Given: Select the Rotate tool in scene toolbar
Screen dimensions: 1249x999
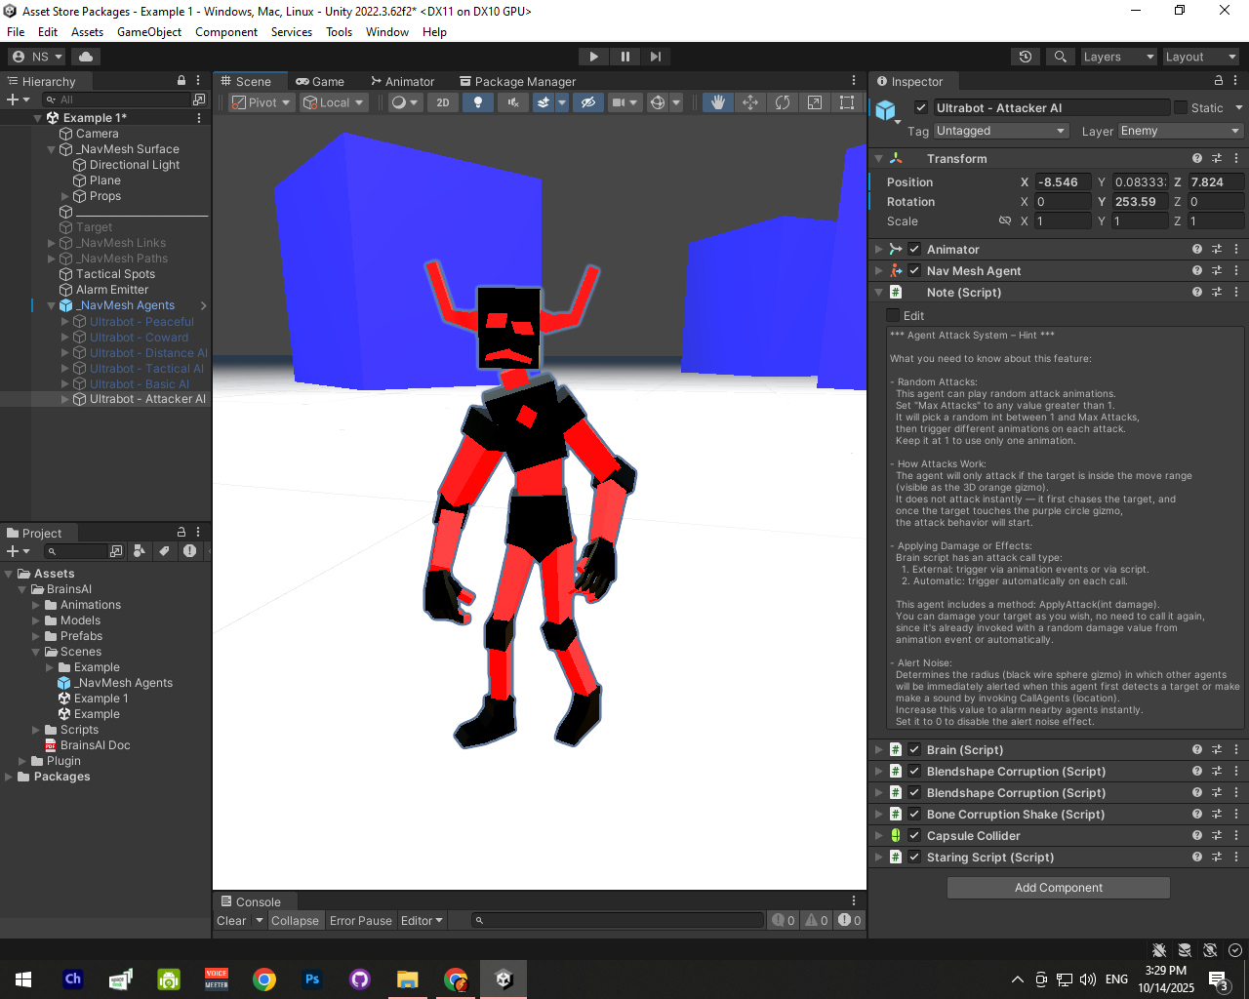Looking at the screenshot, I should pos(783,102).
